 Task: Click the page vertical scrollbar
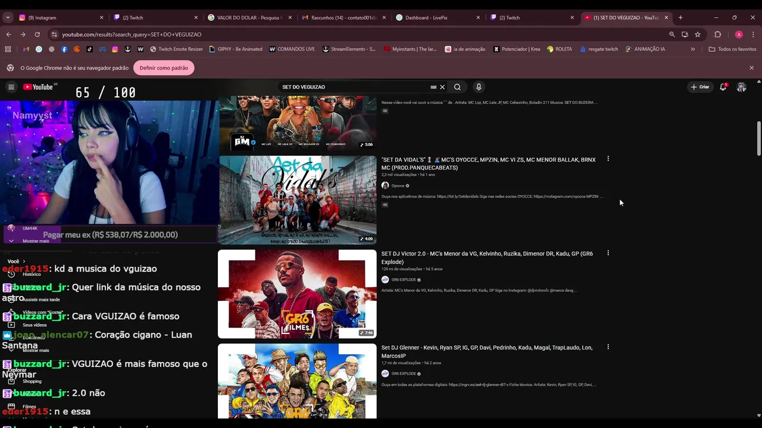pyautogui.click(x=758, y=139)
